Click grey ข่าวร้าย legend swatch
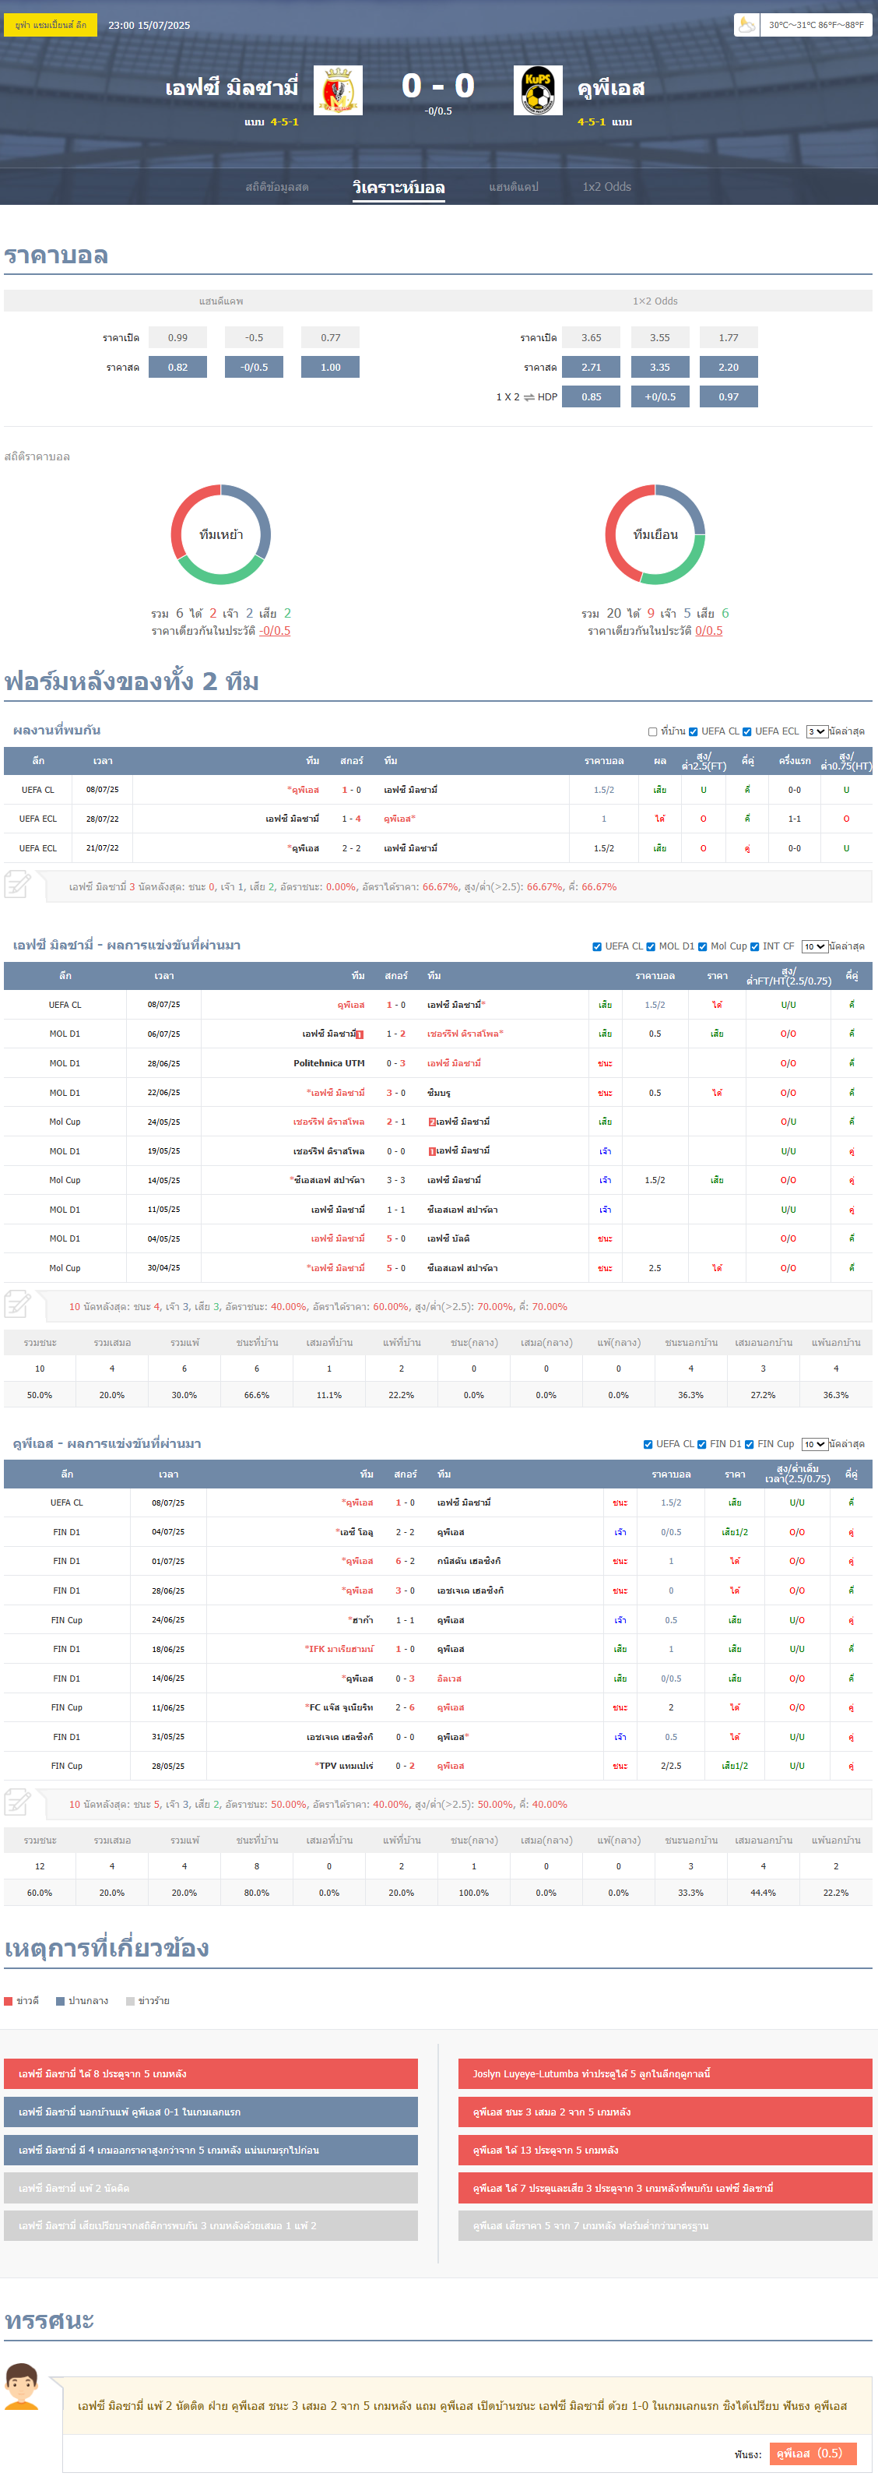878x2480 pixels. click(130, 2000)
